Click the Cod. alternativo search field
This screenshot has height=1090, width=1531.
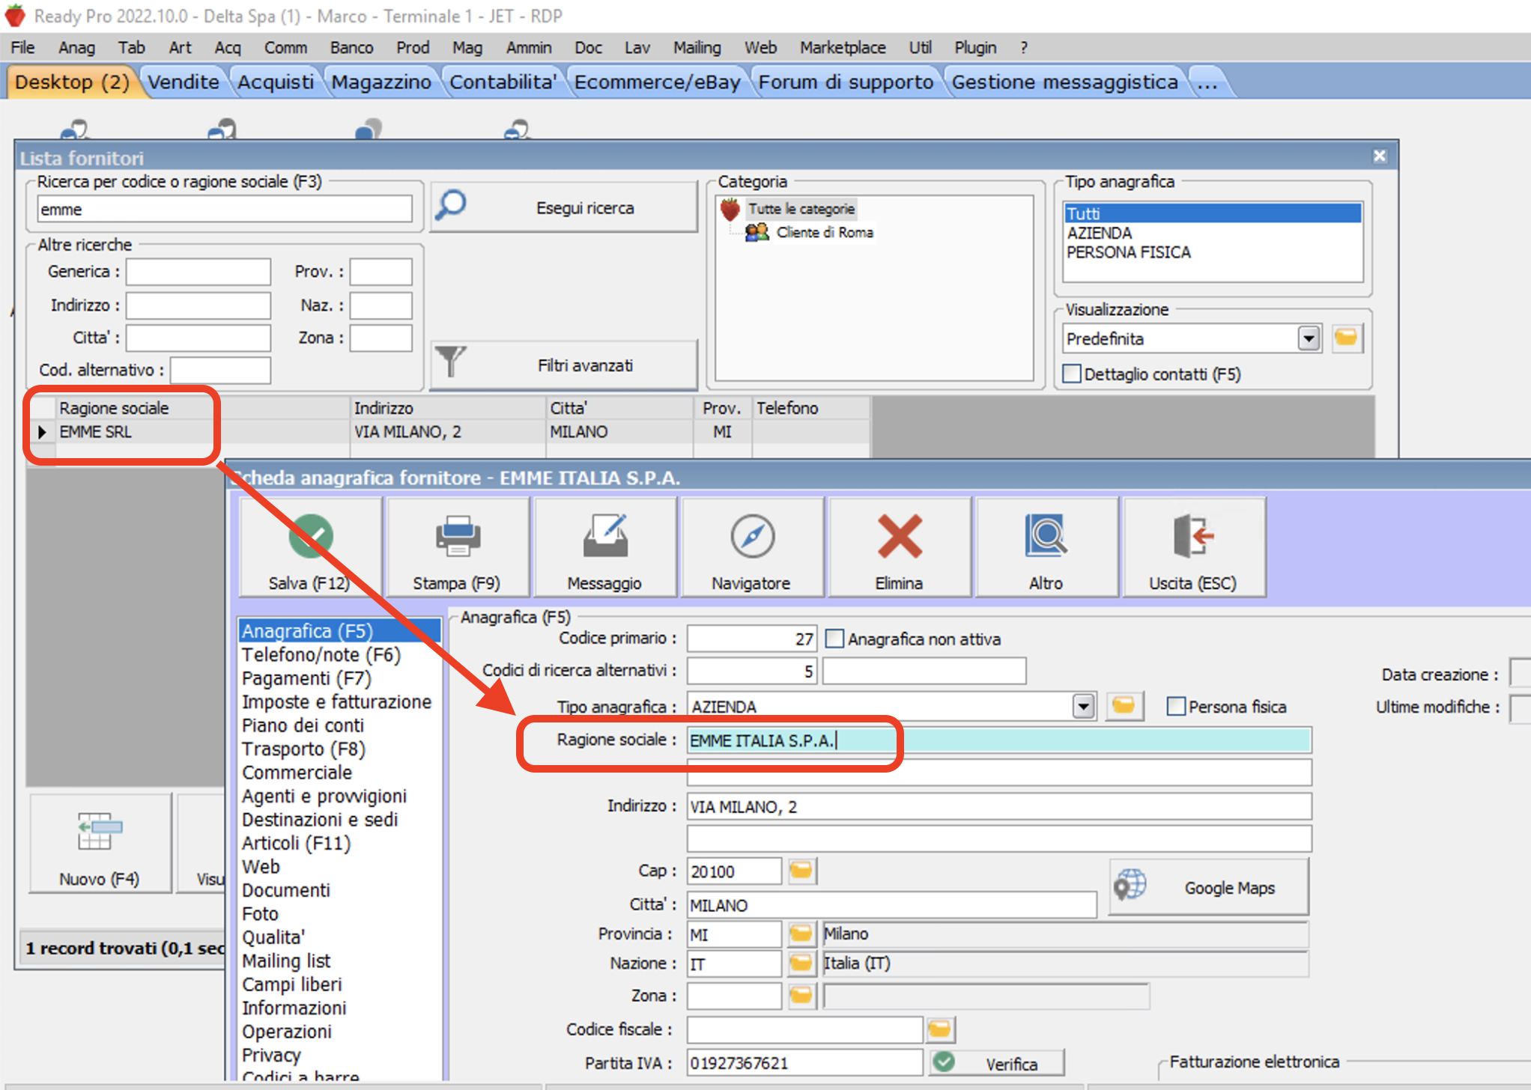pos(220,370)
